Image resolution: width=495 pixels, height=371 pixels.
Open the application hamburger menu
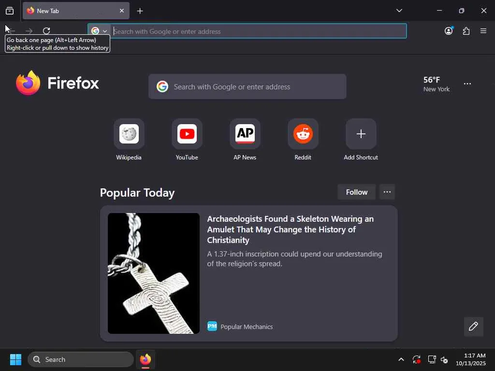(483, 30)
